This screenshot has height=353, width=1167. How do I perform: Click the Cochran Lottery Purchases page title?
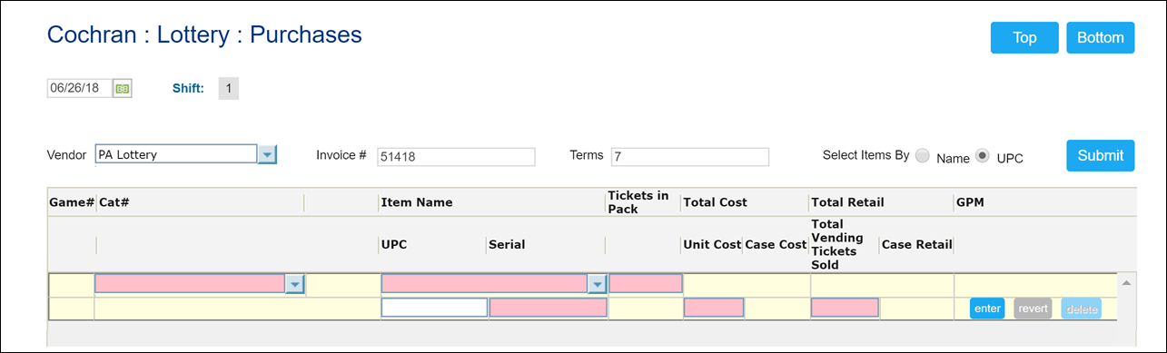click(204, 34)
